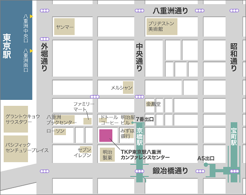Click the TKP東京駅八重洲カンファレンスセンター caption
The width and height of the screenshot is (246, 195).
[145, 155]
